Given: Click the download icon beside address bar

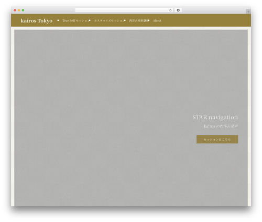Looking at the screenshot, I should coord(178,10).
